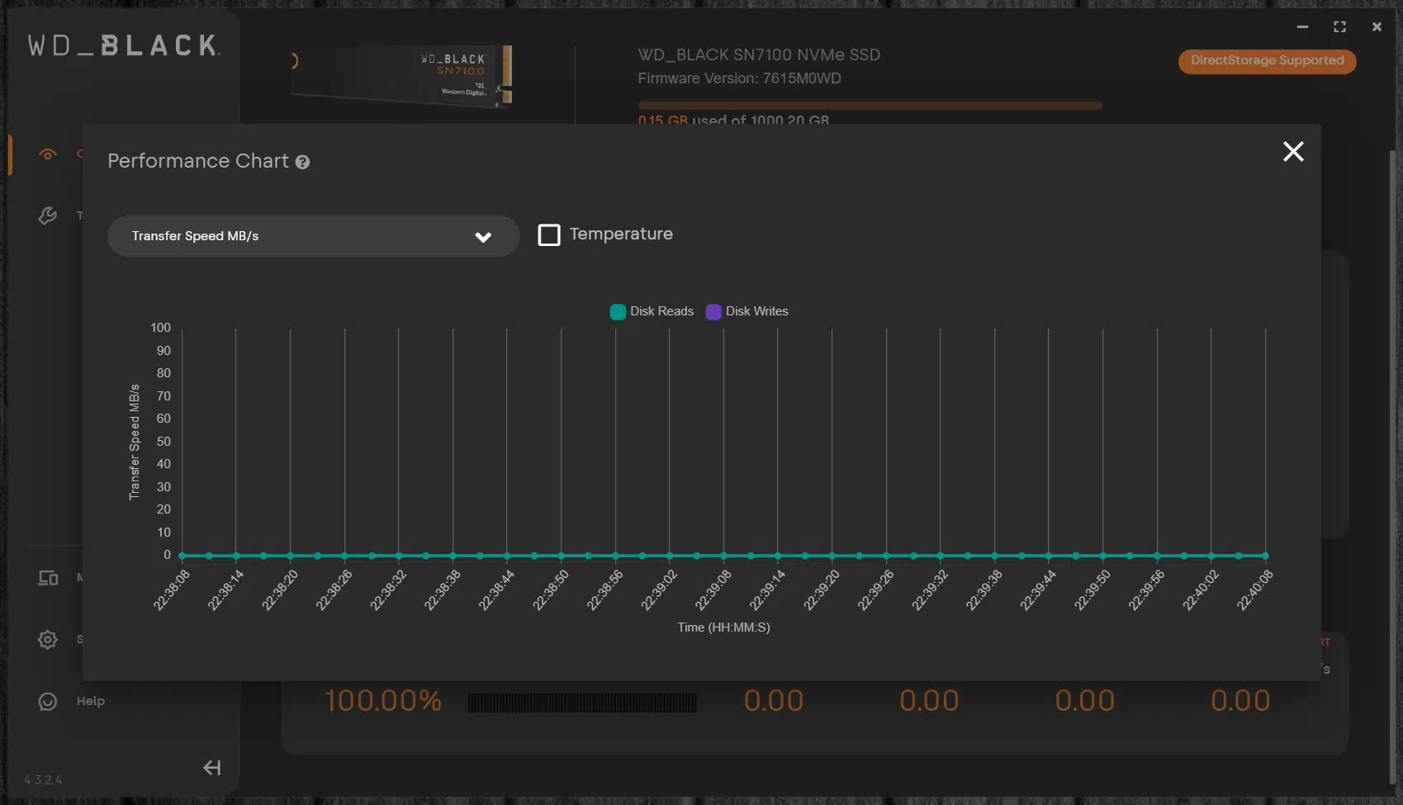Open the status eye icon in sidebar
This screenshot has width=1403, height=805.
pos(48,154)
